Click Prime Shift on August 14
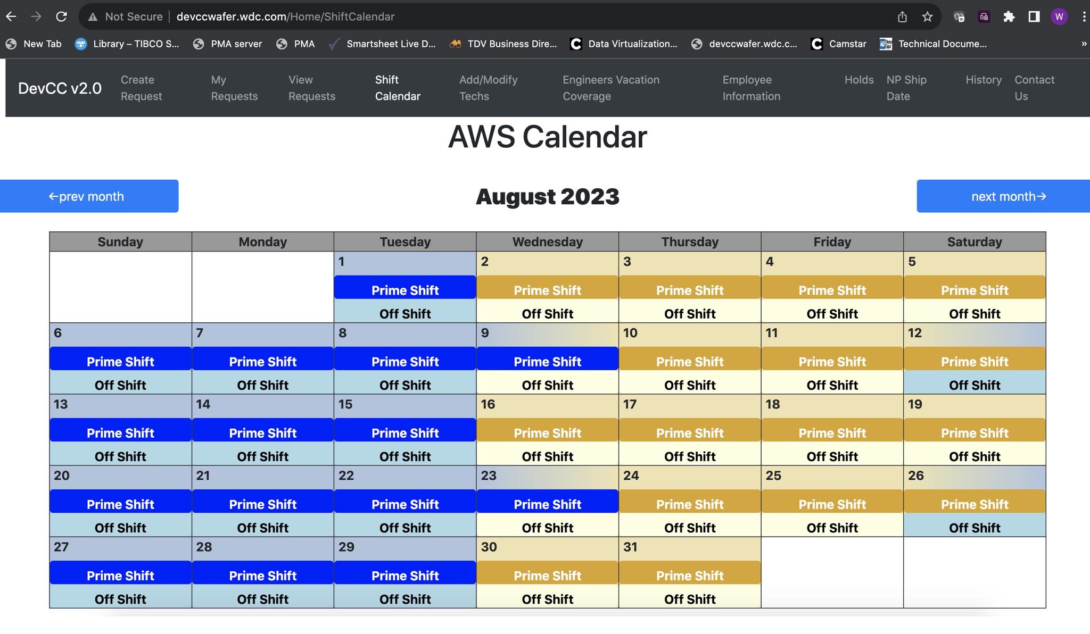The image size is (1090, 634). click(x=262, y=430)
